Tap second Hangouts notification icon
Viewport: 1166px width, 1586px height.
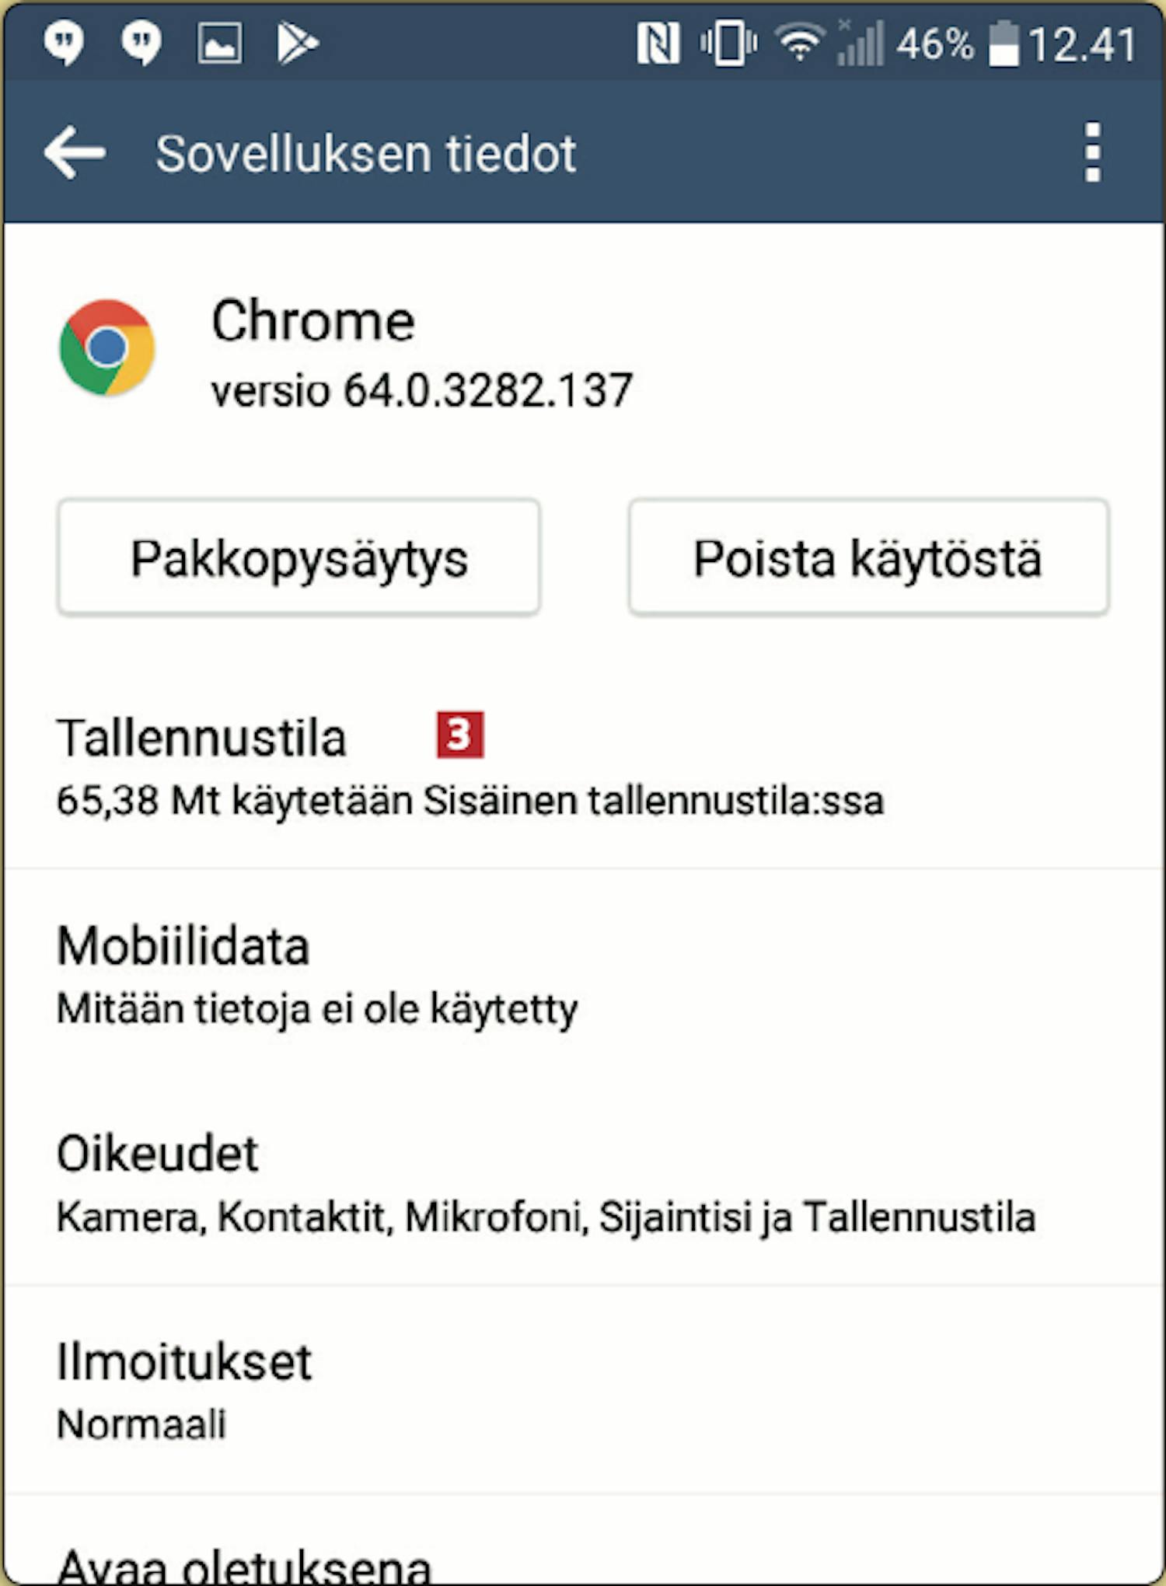click(x=141, y=43)
